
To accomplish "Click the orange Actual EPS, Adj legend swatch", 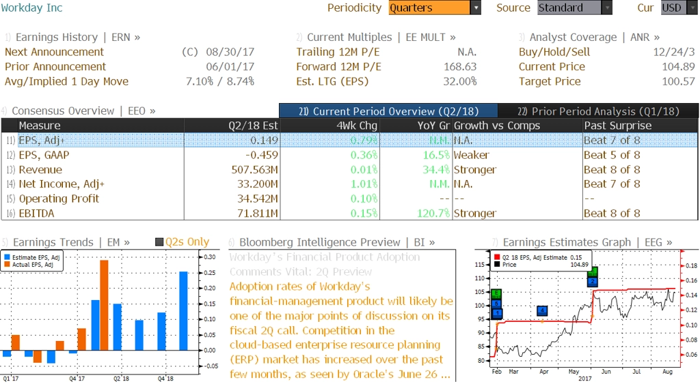I will pos(7,264).
